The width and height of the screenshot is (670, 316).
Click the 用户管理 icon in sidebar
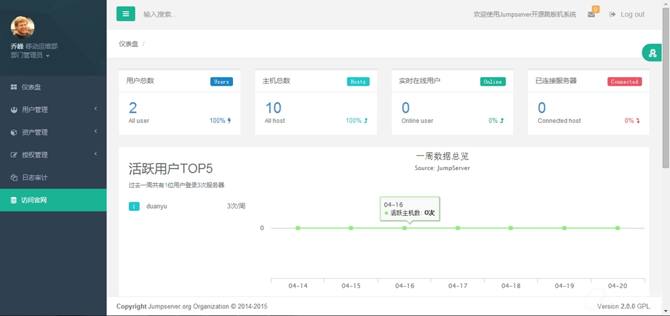14,110
